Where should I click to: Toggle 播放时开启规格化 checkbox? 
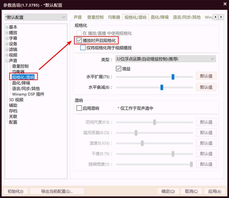(x=79, y=40)
